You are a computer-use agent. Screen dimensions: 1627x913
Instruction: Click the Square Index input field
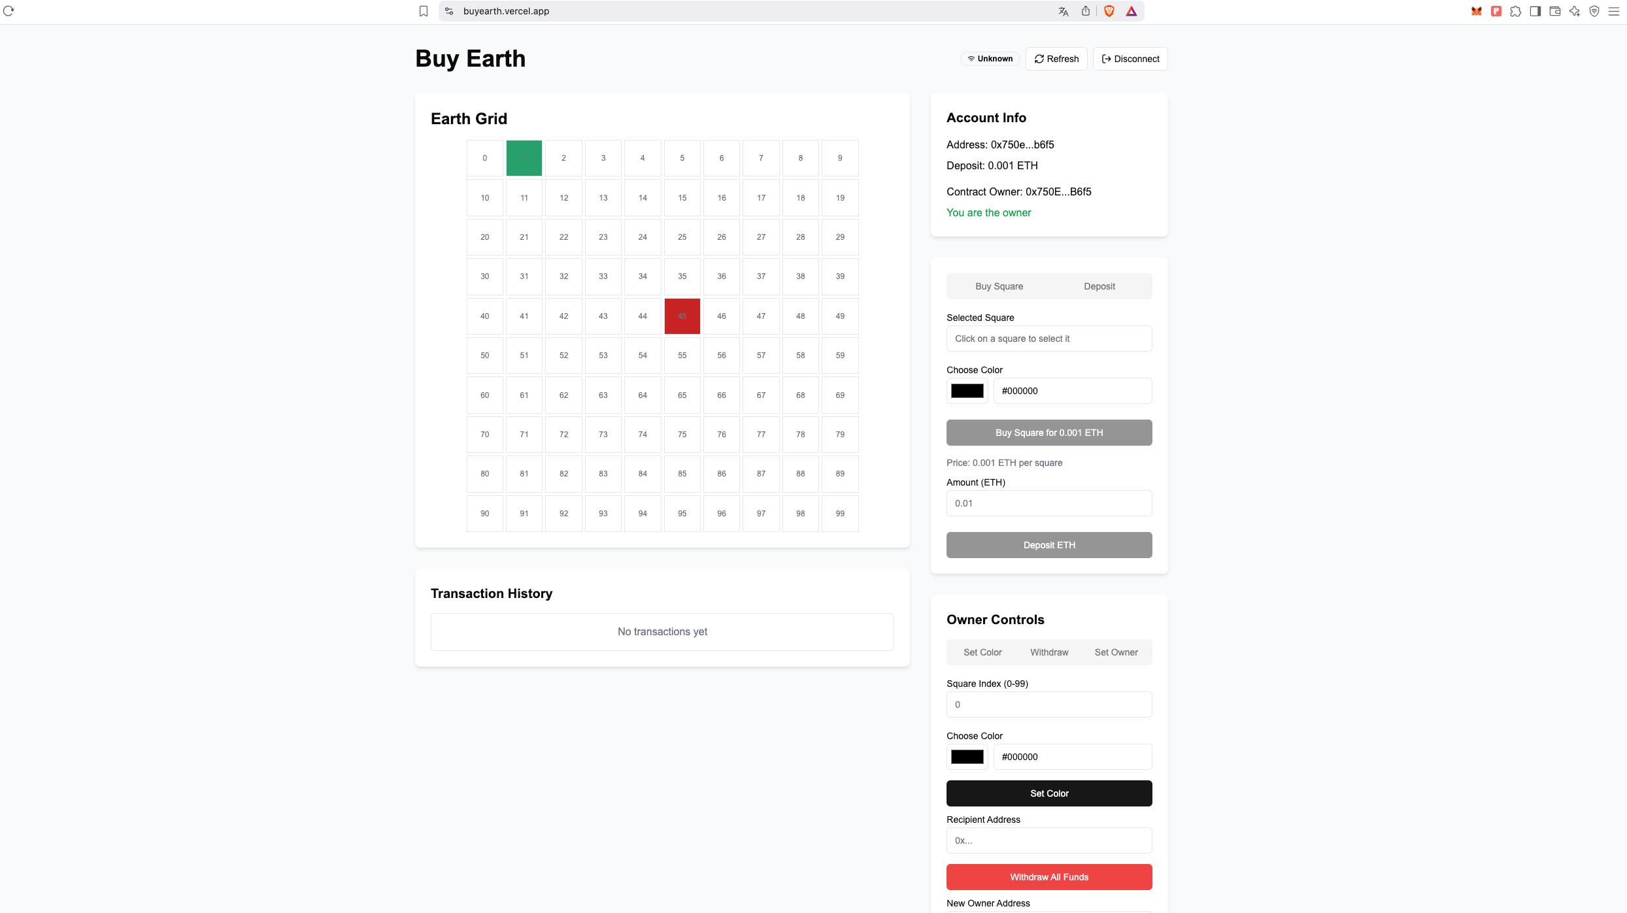1049,705
